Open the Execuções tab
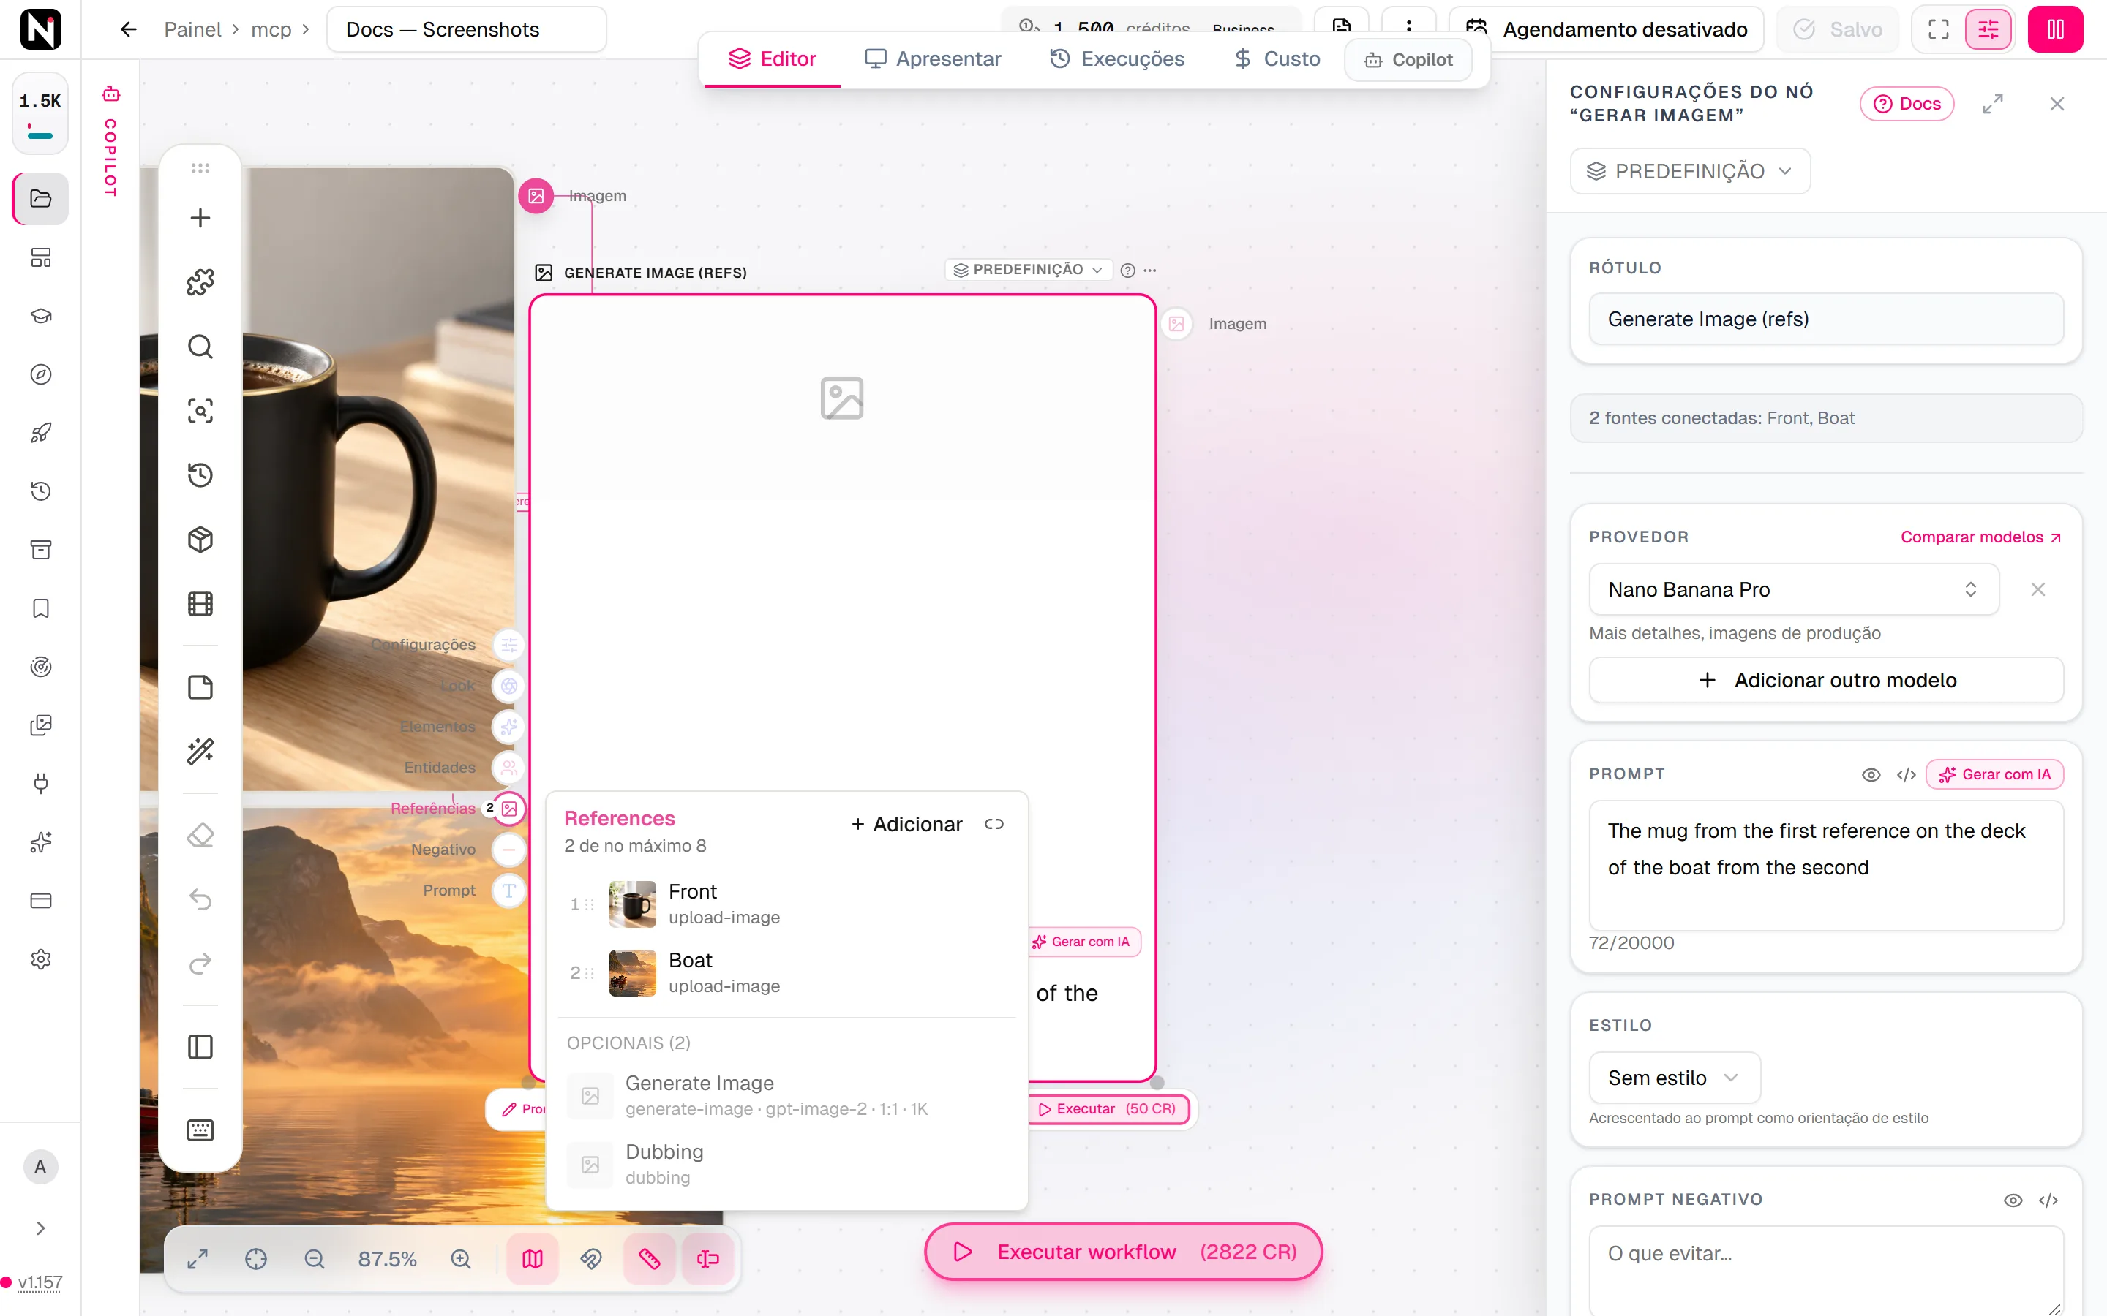Image resolution: width=2107 pixels, height=1316 pixels. click(1117, 58)
